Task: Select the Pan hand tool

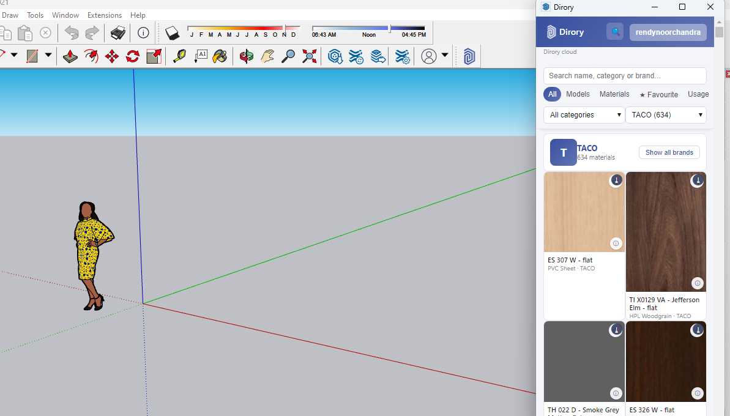Action: [267, 56]
